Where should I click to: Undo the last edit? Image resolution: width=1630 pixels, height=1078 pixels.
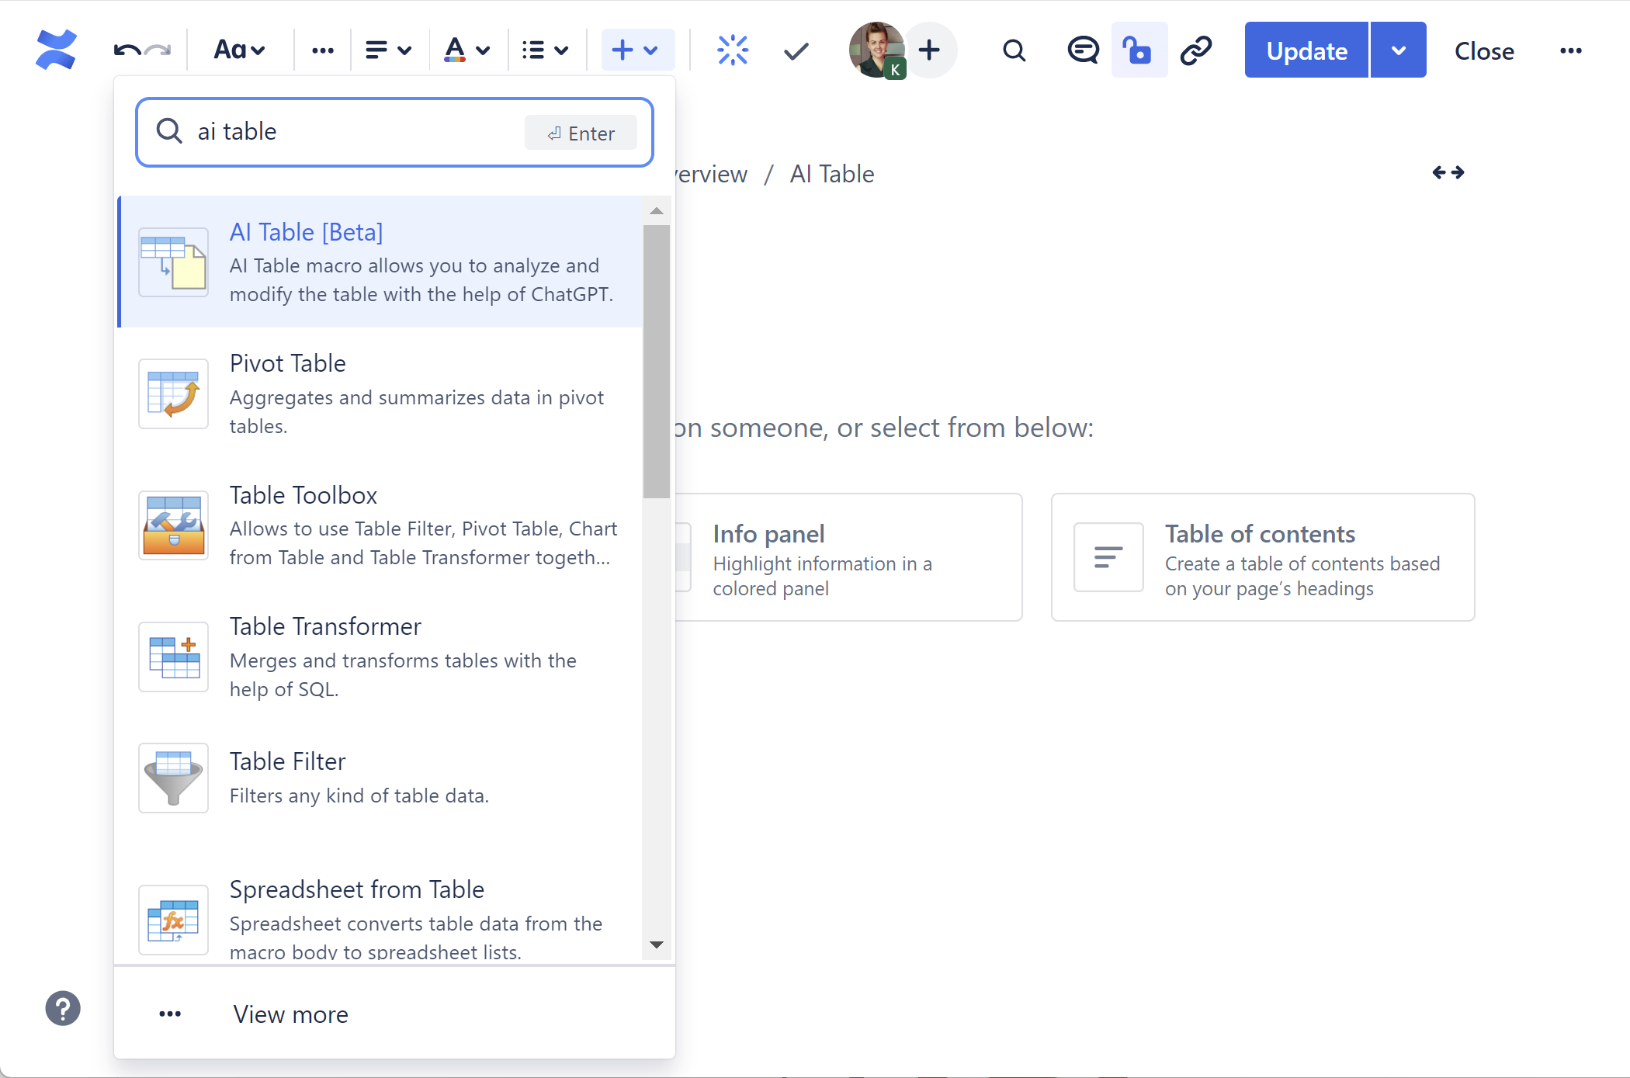[x=127, y=51]
